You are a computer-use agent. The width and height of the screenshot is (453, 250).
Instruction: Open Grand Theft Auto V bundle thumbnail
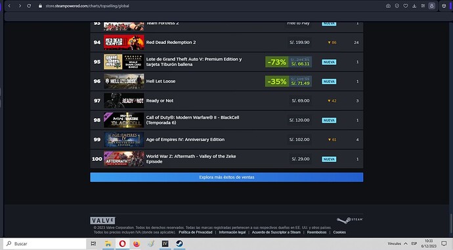123,62
